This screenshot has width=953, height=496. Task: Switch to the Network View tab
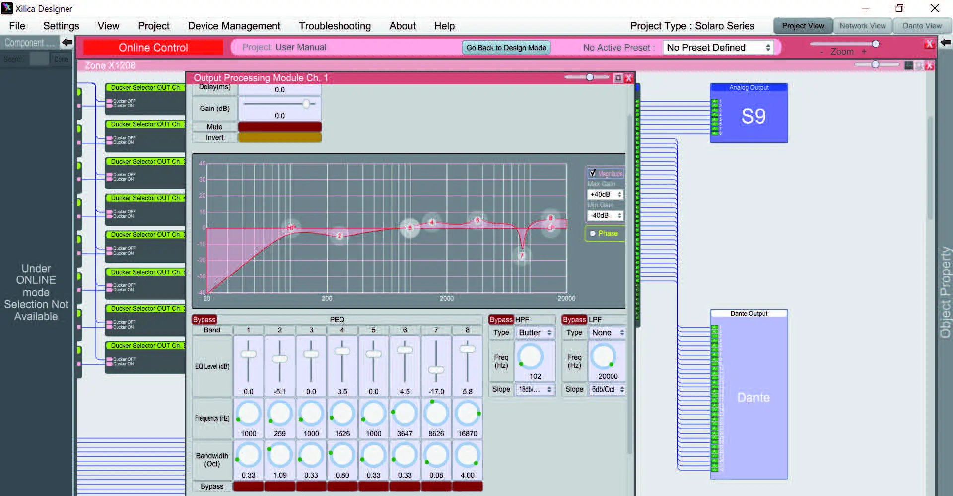(x=862, y=26)
